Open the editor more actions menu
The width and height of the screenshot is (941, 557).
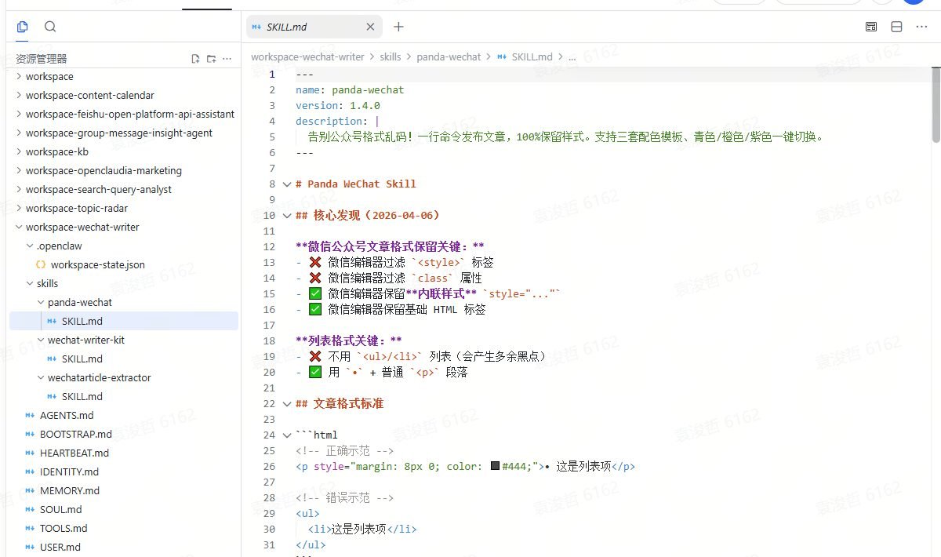(921, 27)
